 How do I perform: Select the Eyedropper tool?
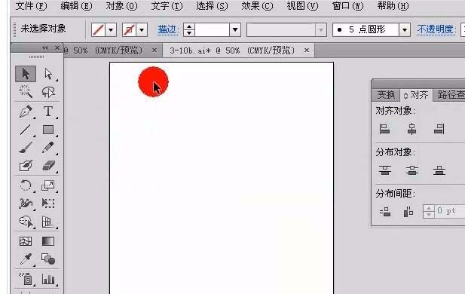click(26, 259)
